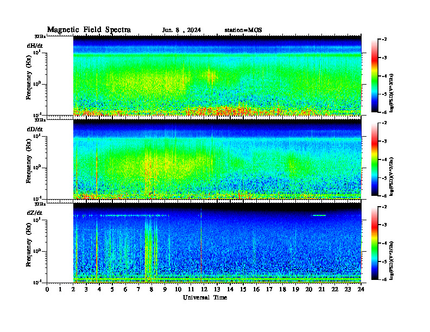Click hour 16 on the Universal Time axis
This screenshot has height=332, width=430.
[256, 290]
